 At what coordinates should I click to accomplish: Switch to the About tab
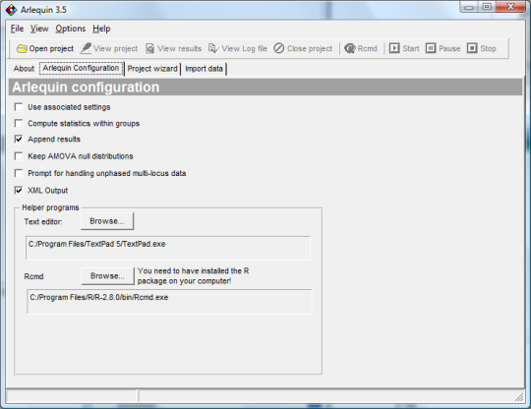pos(24,69)
